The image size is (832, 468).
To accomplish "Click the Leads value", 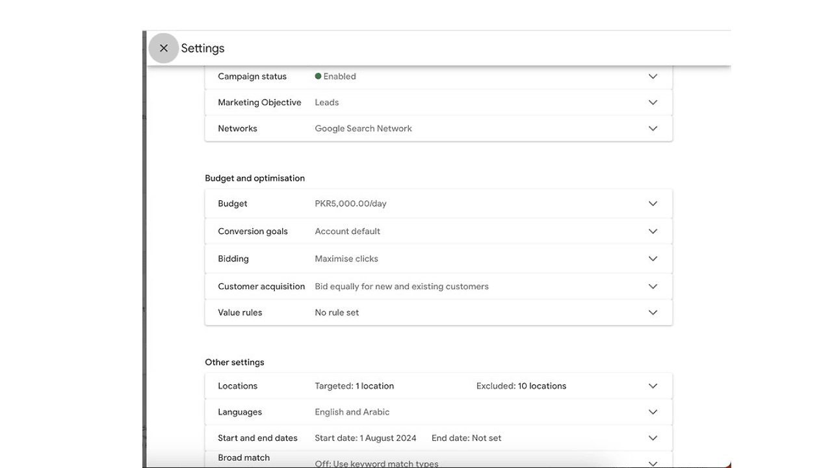I will [x=327, y=102].
